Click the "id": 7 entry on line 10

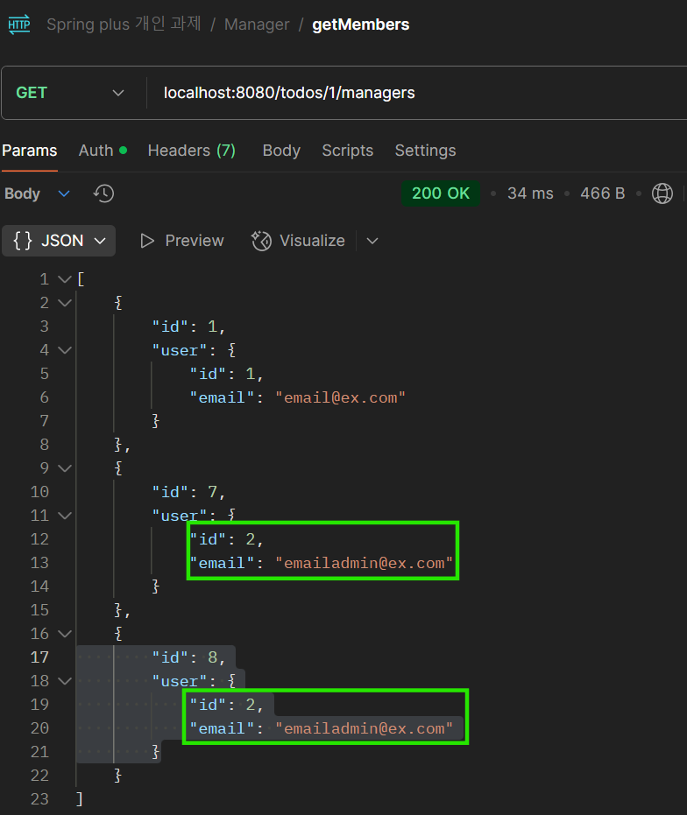(188, 492)
